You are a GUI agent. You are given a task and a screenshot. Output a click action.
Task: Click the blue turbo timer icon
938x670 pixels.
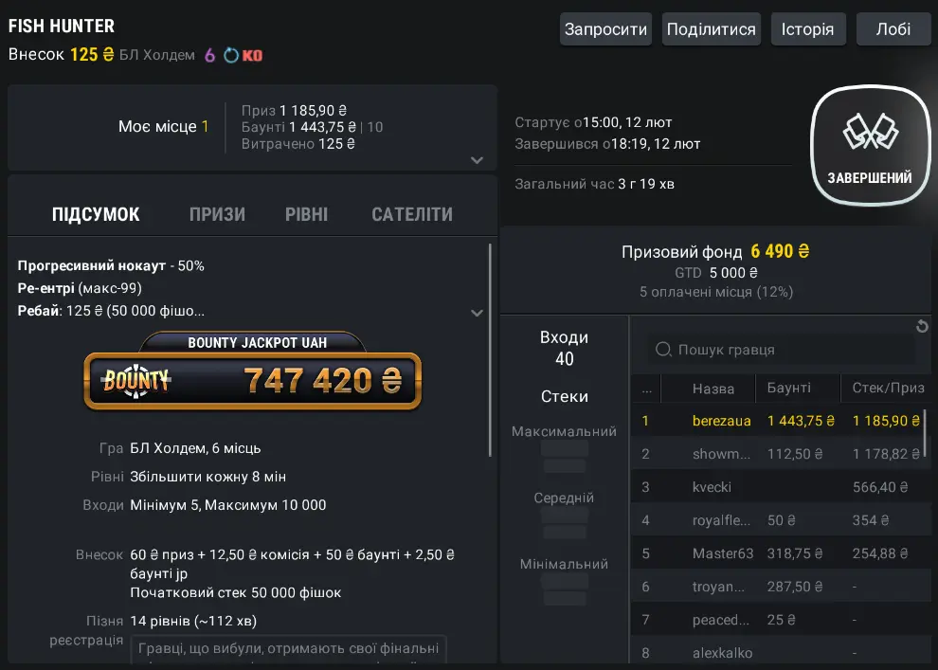point(231,55)
